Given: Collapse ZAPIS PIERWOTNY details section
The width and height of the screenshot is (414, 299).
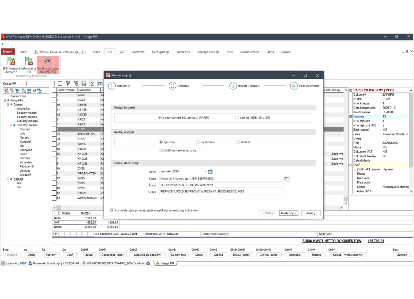Looking at the screenshot, I should 351,90.
